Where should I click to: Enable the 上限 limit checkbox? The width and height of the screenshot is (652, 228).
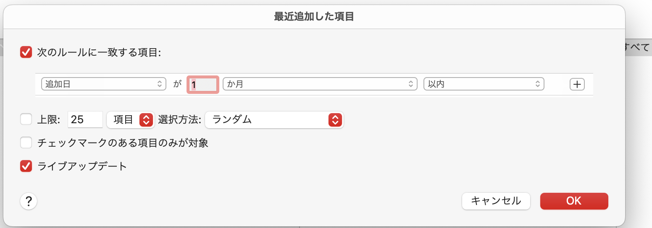pos(26,119)
